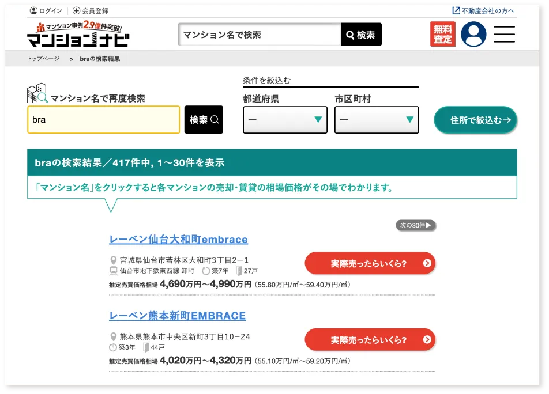The width and height of the screenshot is (549, 394).
Task: Open the 都道府県 dropdown
Action: (x=285, y=120)
